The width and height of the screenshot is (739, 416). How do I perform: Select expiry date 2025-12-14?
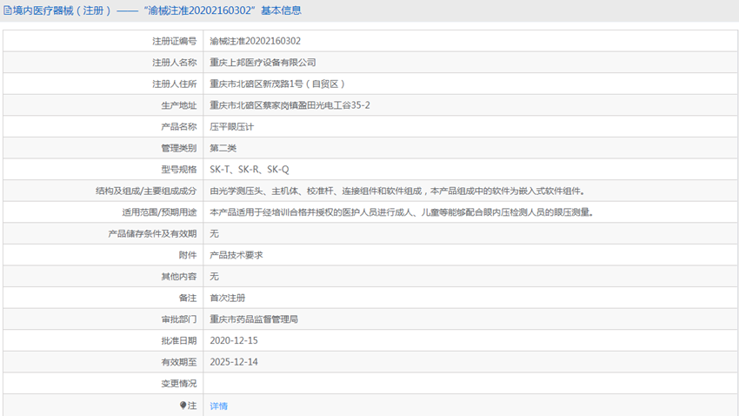coord(234,362)
